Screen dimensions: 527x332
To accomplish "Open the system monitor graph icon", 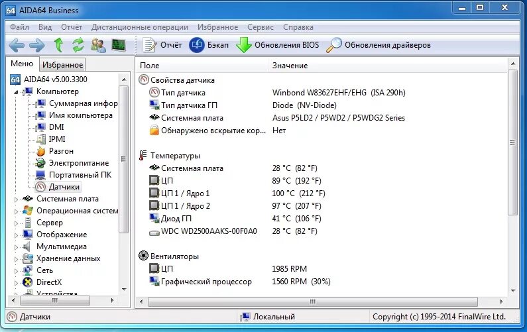I will point(118,45).
